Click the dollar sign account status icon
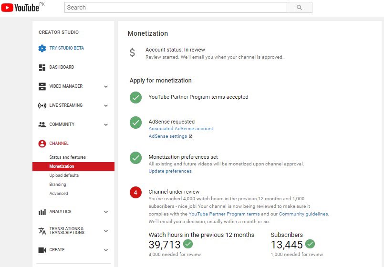384x267 pixels. pos(132,52)
